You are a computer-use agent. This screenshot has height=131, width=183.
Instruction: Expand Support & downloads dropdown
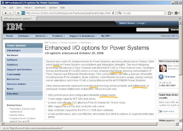click(x=83, y=36)
